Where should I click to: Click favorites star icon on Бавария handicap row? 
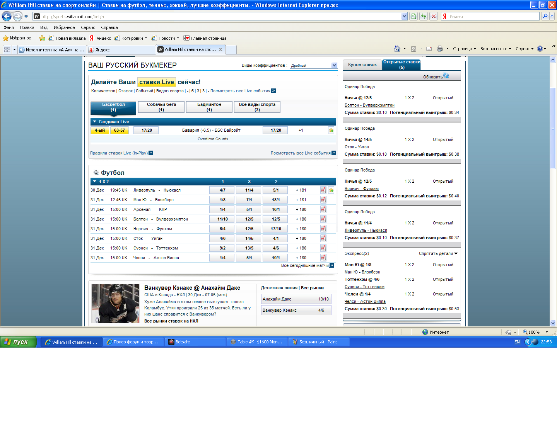(x=331, y=130)
